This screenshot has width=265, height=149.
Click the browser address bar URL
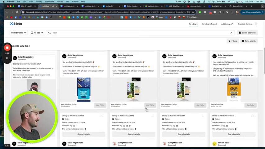pyautogui.click(x=106, y=12)
